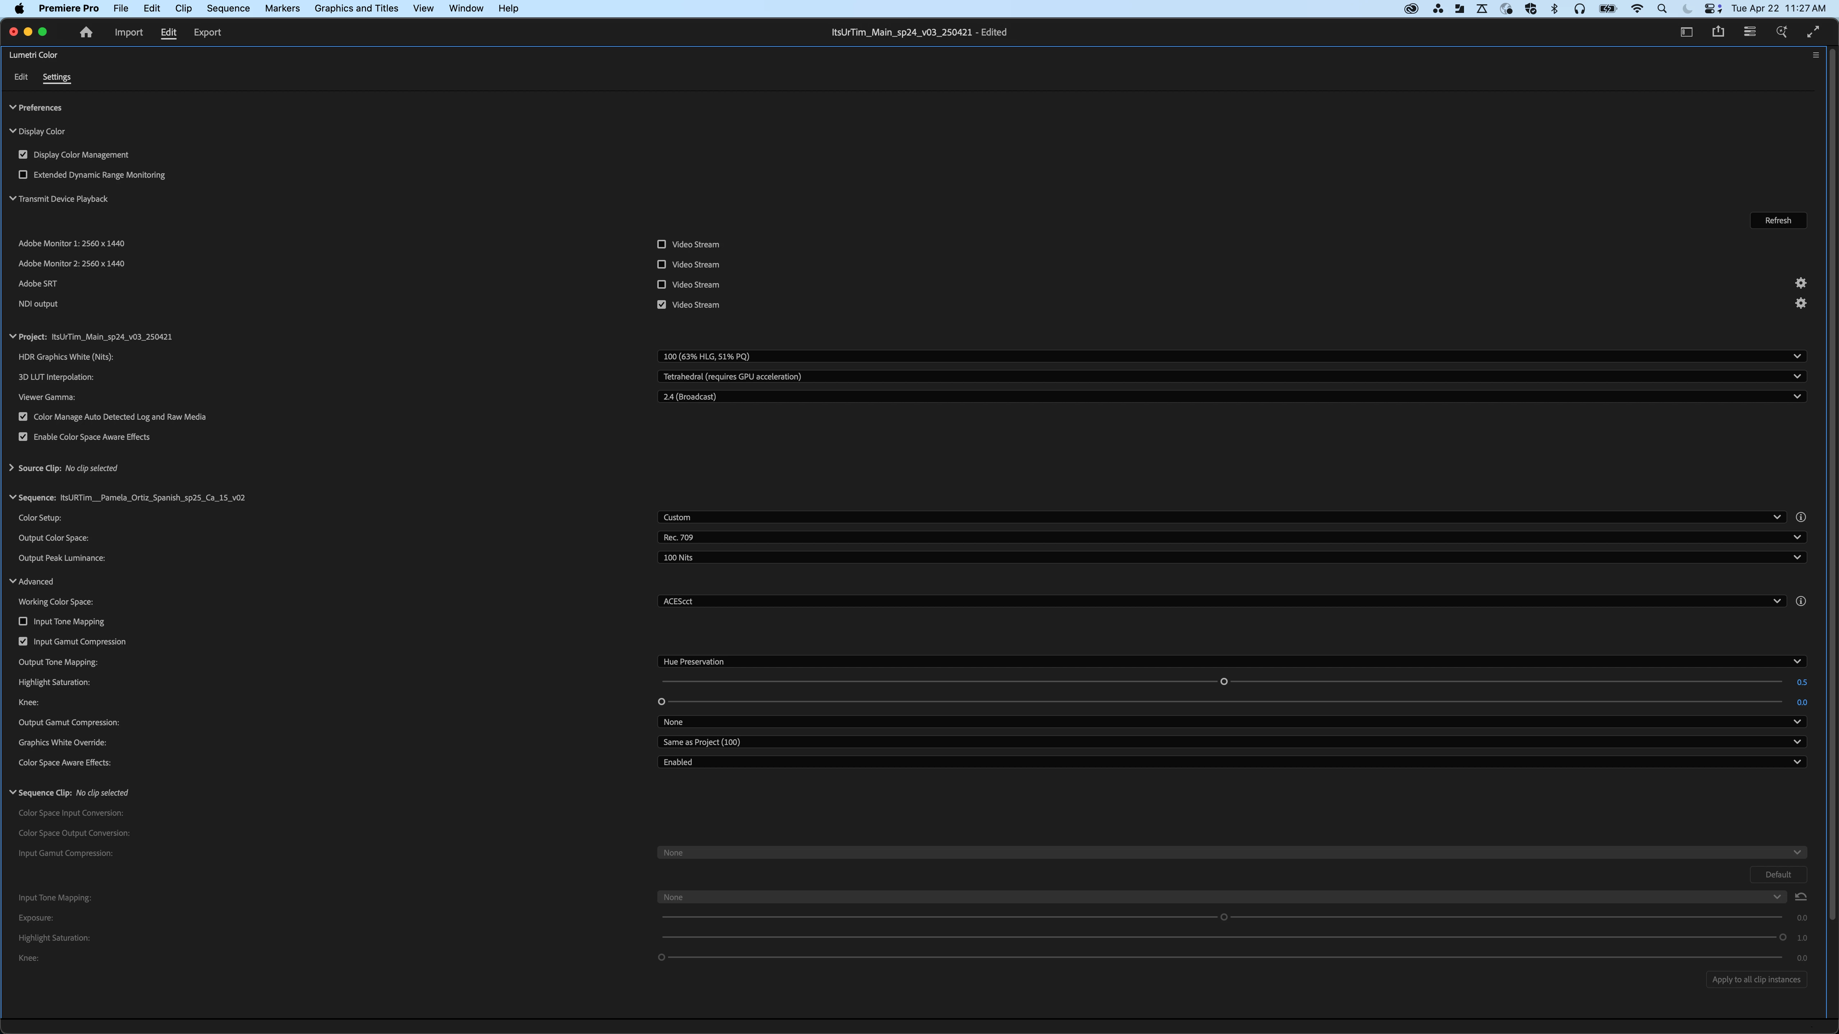Click the Refresh button
This screenshot has width=1839, height=1034.
tap(1778, 220)
